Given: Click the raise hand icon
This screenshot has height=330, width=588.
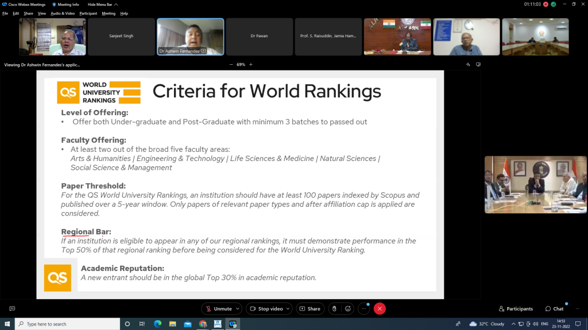Looking at the screenshot, I should 334,309.
